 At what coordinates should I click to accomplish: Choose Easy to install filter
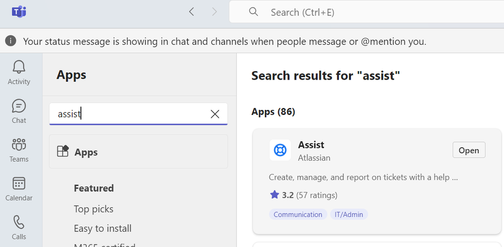pos(103,228)
